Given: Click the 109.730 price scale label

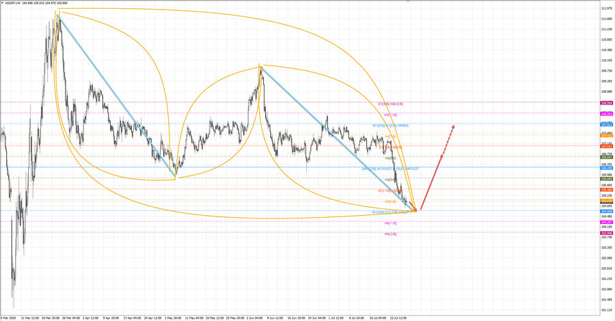Looking at the screenshot, I should (x=607, y=71).
